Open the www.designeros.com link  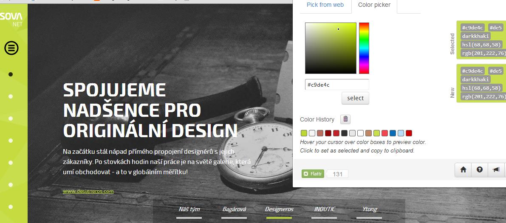[88, 191]
